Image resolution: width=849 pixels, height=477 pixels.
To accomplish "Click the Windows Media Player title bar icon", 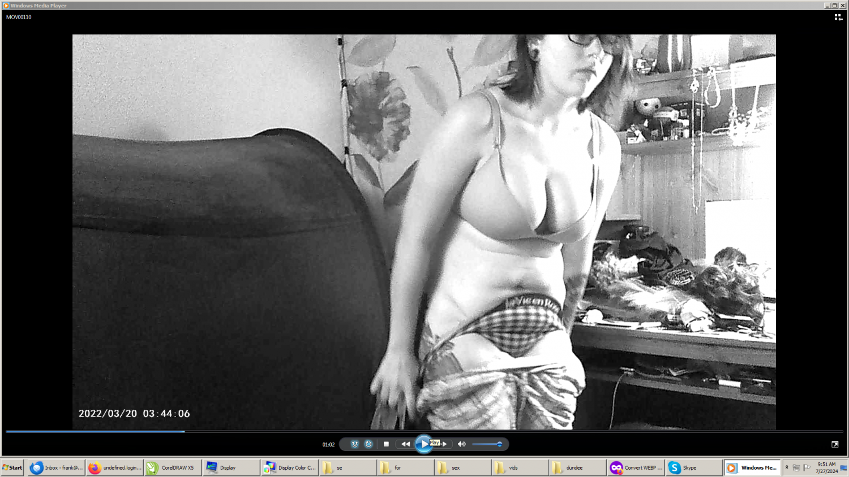I will (x=6, y=6).
